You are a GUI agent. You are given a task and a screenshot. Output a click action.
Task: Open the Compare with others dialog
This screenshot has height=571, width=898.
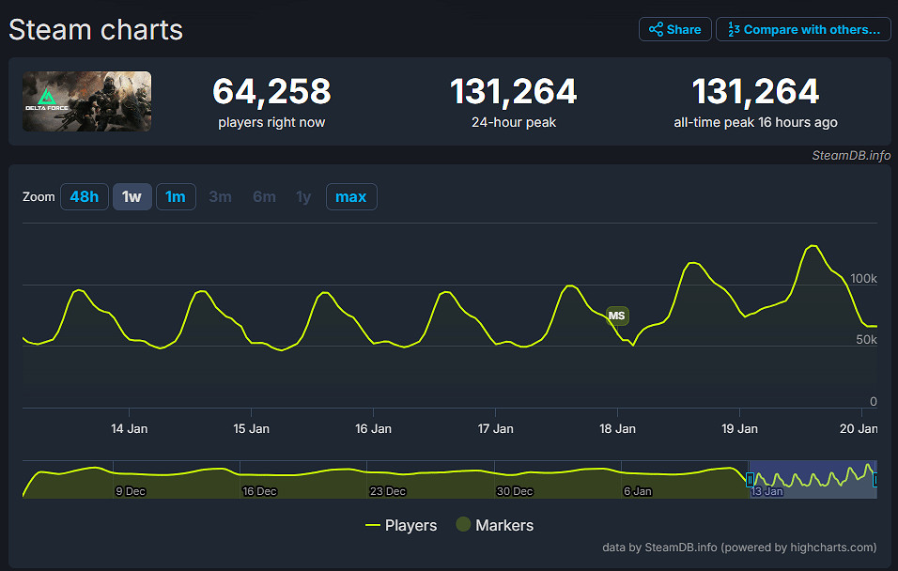803,29
